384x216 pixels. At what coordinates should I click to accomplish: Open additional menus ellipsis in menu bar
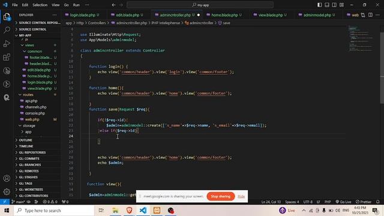coord(87,5)
